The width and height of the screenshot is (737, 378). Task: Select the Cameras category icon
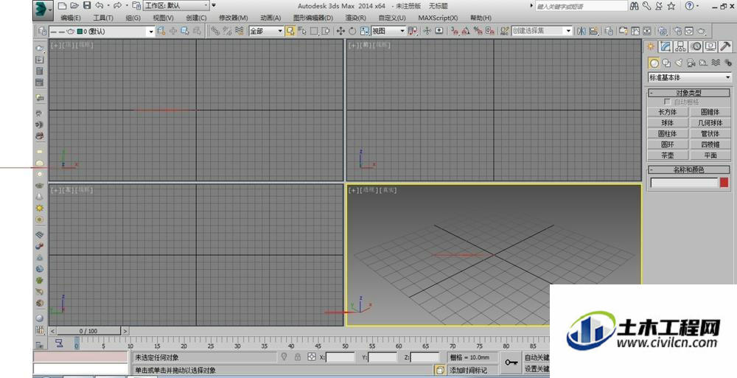[691, 63]
